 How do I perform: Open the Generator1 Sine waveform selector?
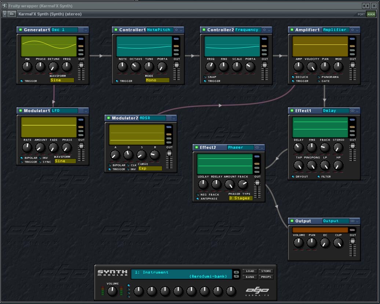point(62,80)
